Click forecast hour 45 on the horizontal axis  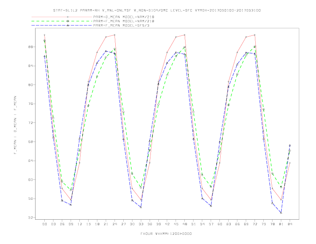[176, 224]
